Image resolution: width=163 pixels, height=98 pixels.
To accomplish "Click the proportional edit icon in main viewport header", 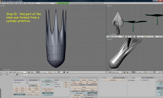I will (51, 72).
